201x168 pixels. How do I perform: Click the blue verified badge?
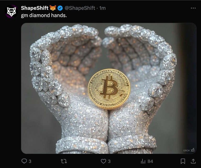pyautogui.click(x=60, y=8)
